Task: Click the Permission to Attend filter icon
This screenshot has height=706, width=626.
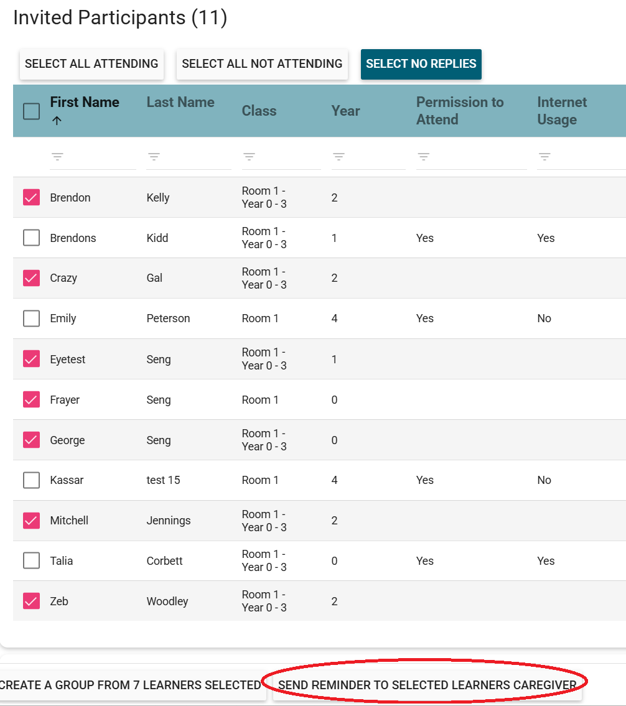Action: pos(424,157)
